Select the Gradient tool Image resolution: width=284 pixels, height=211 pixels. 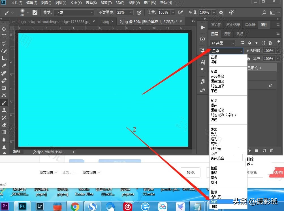[x=4, y=132]
